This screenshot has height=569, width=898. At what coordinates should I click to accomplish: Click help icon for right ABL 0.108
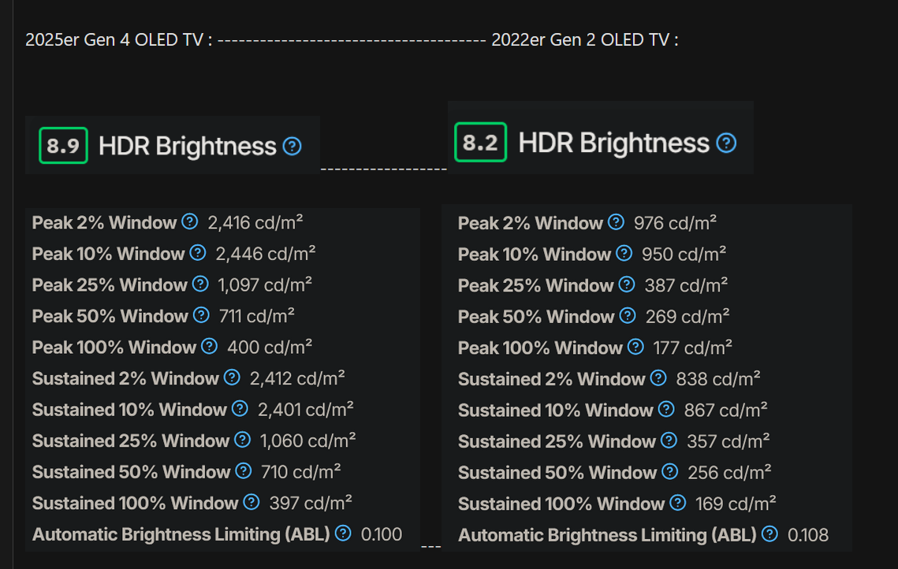769,534
